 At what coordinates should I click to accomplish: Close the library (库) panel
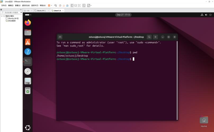tap(21, 10)
